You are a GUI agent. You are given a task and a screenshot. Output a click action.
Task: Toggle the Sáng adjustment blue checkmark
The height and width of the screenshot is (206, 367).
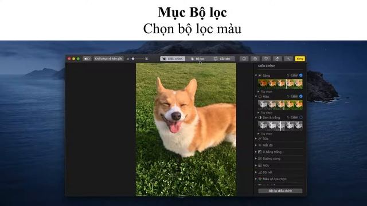pyautogui.click(x=300, y=75)
